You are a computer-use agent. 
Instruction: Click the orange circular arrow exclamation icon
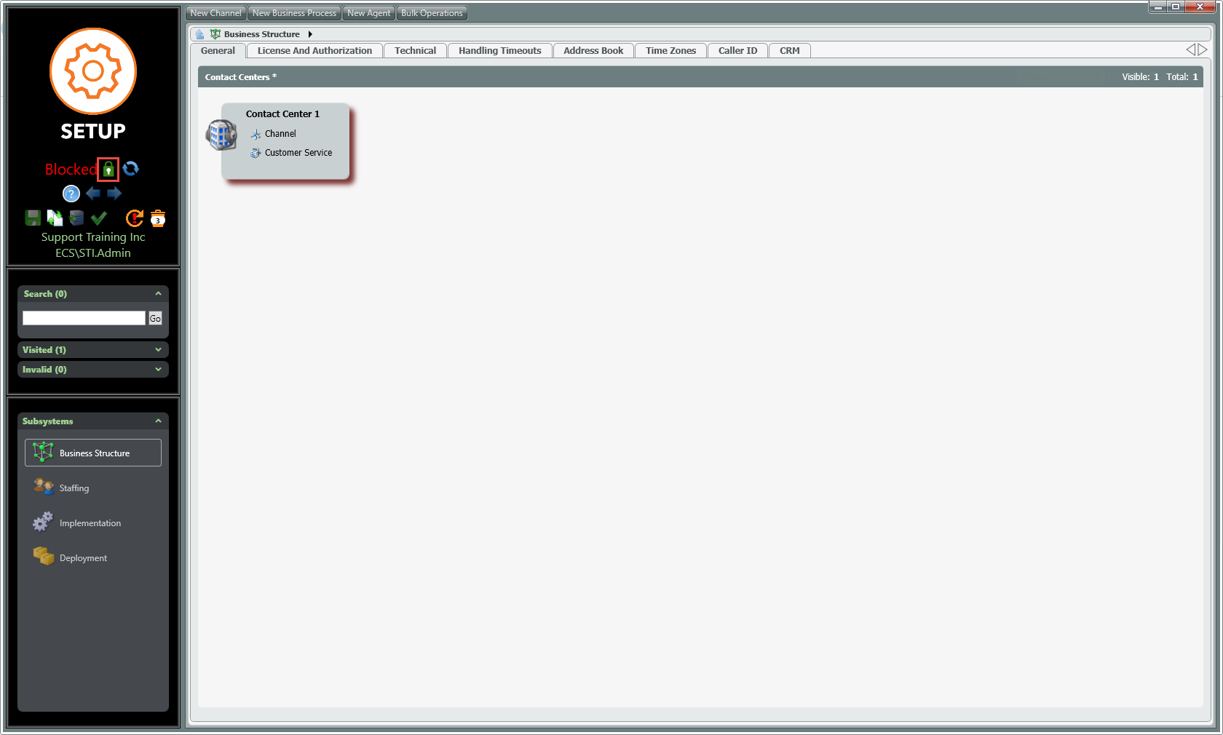[135, 218]
